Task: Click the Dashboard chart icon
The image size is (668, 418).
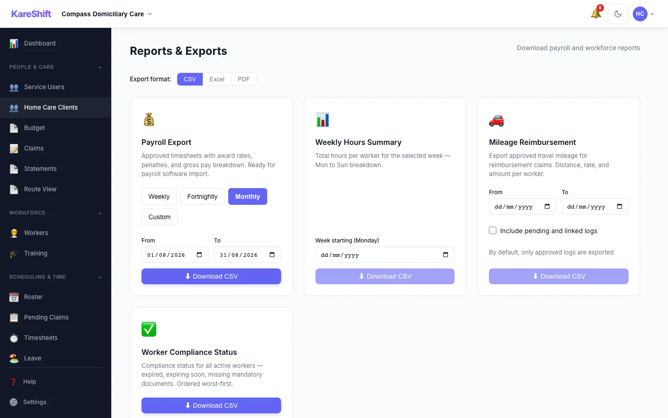Action: [14, 44]
